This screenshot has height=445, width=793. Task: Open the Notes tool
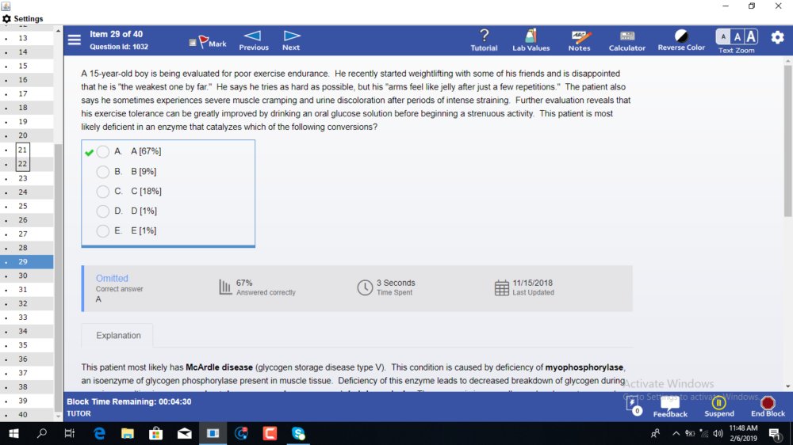pyautogui.click(x=579, y=40)
